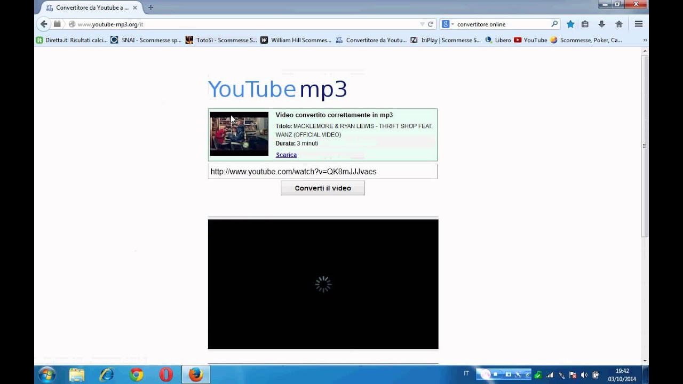This screenshot has width=683, height=384.
Task: Launch Google Chrome from taskbar
Action: (x=137, y=375)
